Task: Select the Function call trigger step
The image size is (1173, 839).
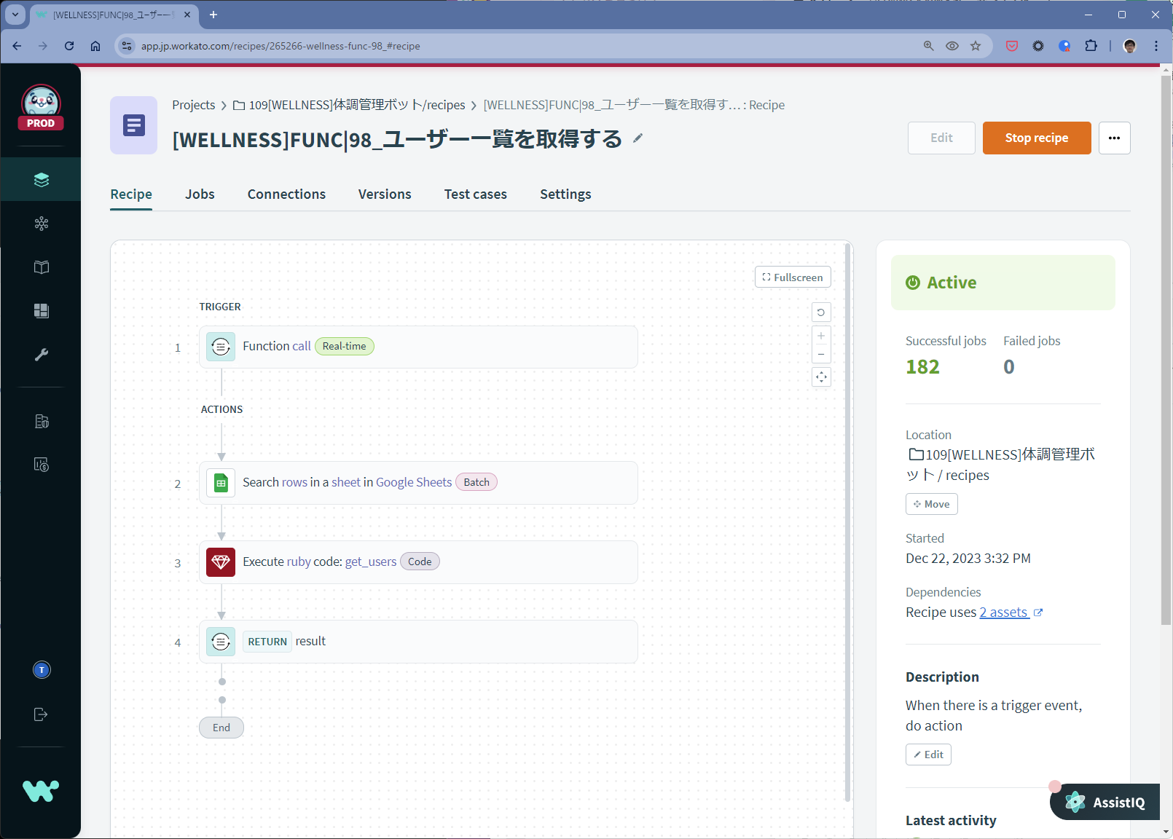Action: [x=418, y=347]
